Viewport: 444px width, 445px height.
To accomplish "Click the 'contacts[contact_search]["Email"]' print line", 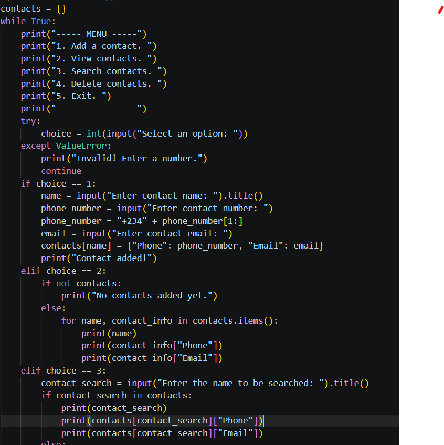I will click(x=162, y=433).
